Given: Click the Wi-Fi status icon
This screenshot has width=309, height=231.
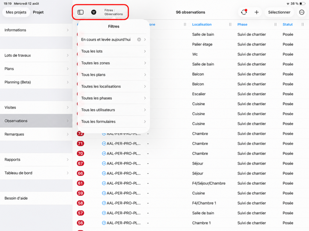Looking at the screenshot, I should pos(288,4).
